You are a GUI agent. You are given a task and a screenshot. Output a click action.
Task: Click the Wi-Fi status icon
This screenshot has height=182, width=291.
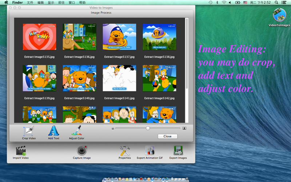[224, 3]
